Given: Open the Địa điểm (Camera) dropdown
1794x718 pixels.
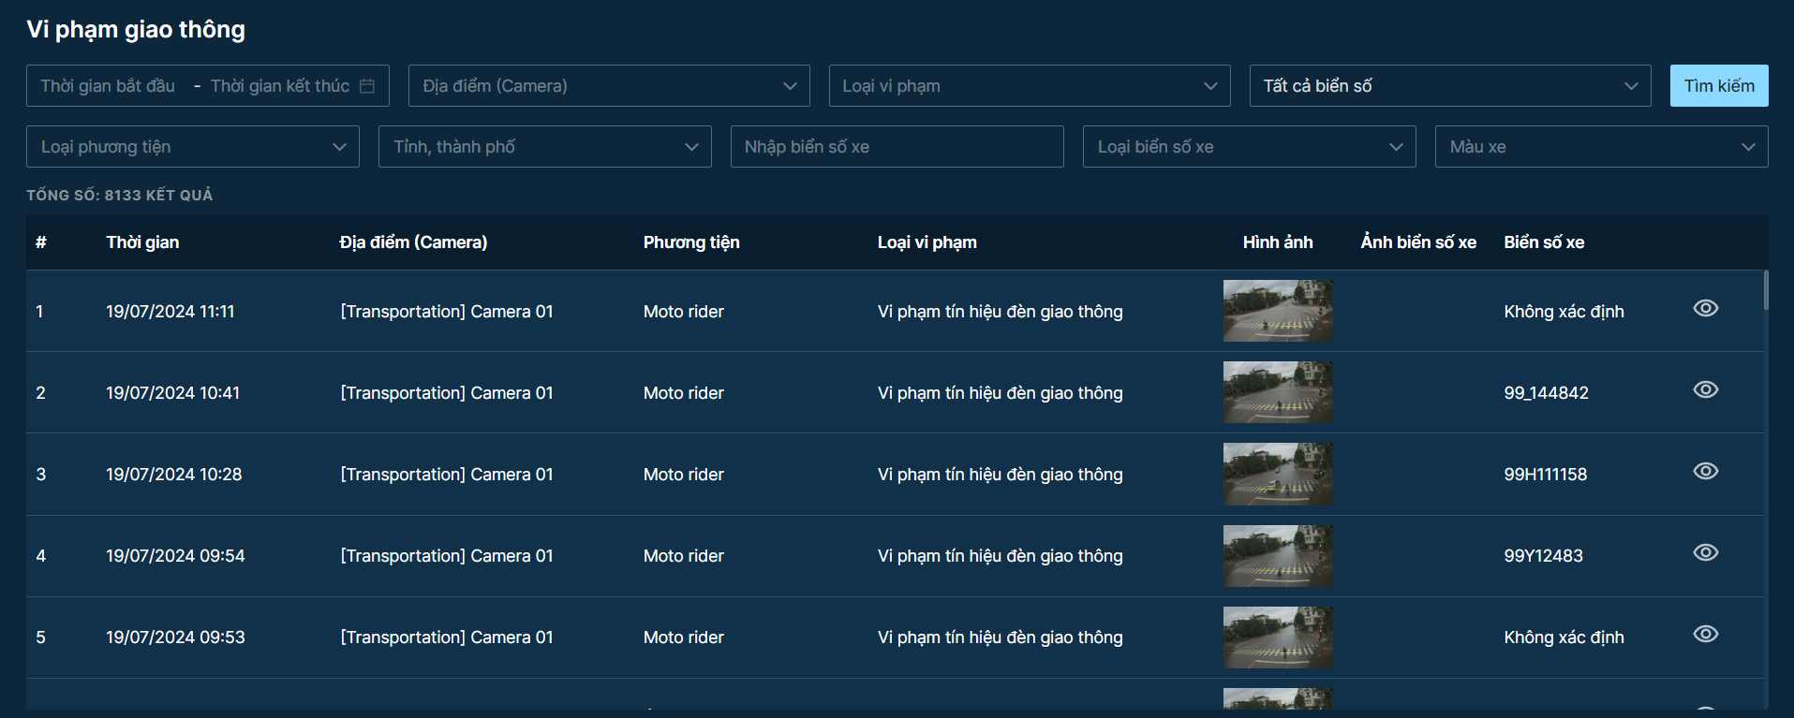Looking at the screenshot, I should point(609,85).
